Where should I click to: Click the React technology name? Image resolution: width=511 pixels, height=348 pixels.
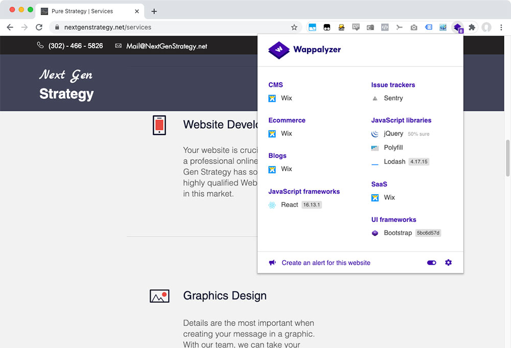pyautogui.click(x=289, y=205)
